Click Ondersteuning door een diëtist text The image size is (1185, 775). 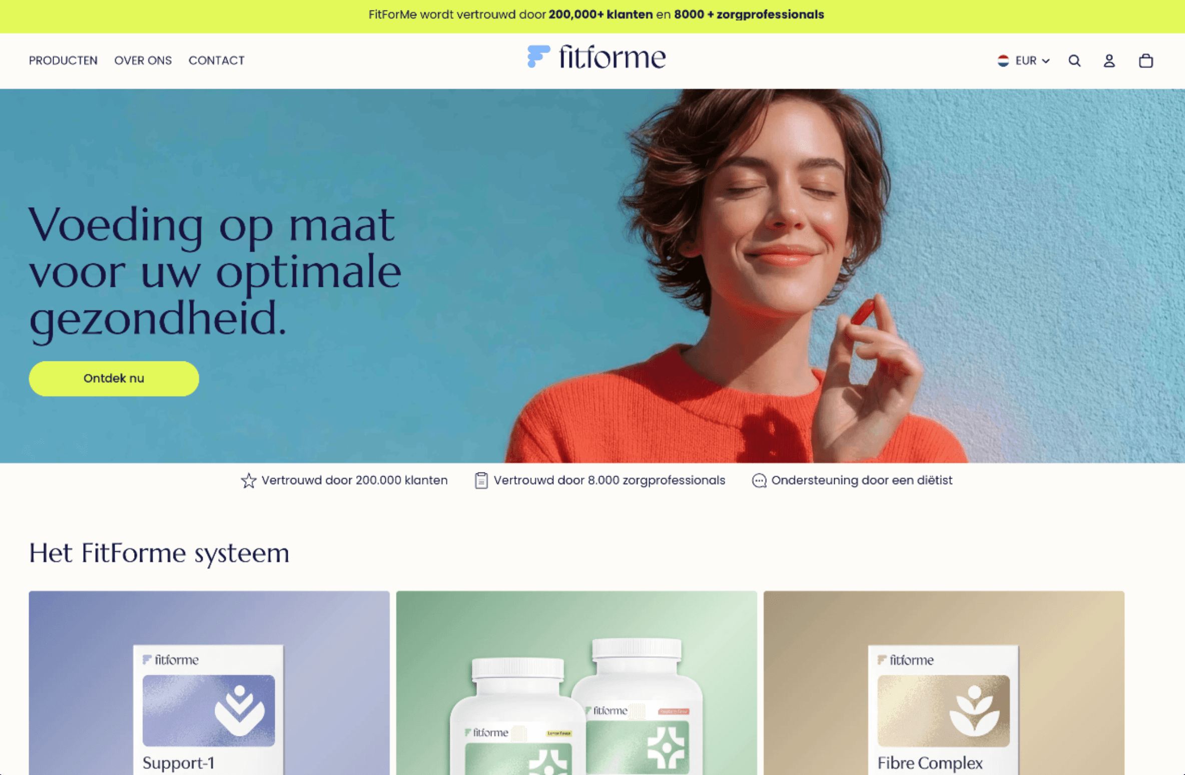861,481
